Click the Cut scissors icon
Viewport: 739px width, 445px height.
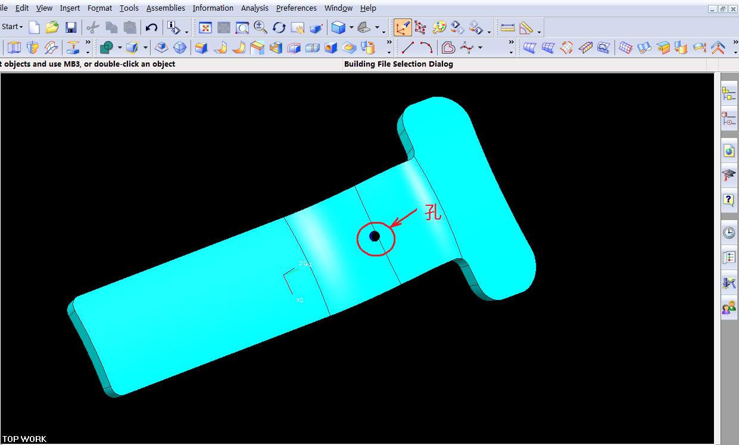point(93,27)
